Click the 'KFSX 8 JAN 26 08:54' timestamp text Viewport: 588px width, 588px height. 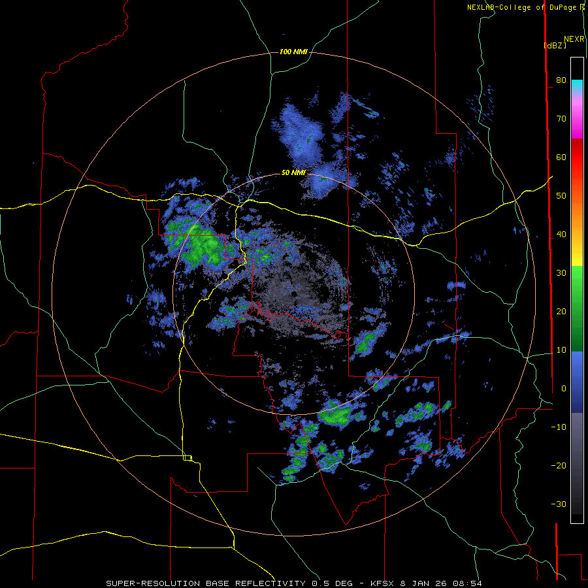point(426,583)
